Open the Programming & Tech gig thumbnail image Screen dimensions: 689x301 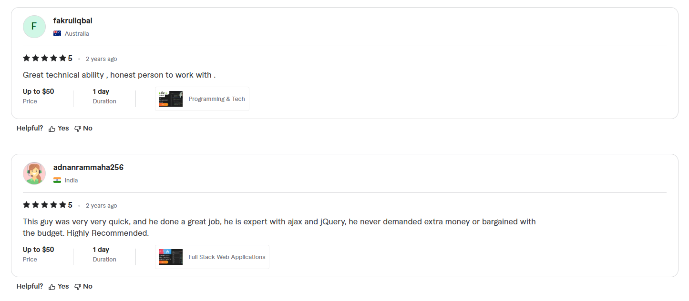[x=170, y=99]
